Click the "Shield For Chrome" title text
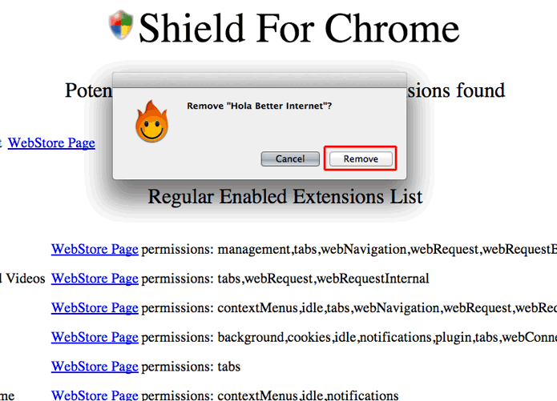557x401 pixels. (299, 28)
